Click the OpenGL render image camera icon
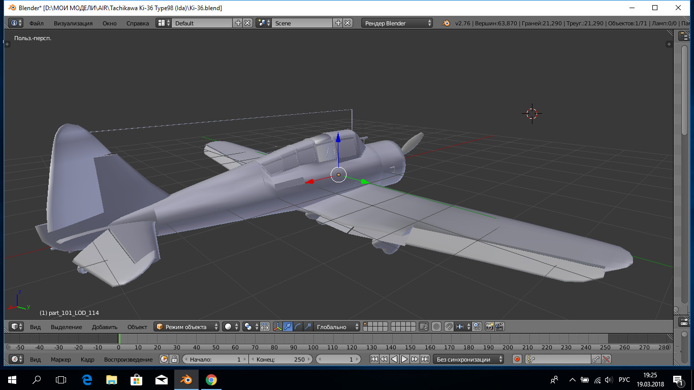 point(490,327)
